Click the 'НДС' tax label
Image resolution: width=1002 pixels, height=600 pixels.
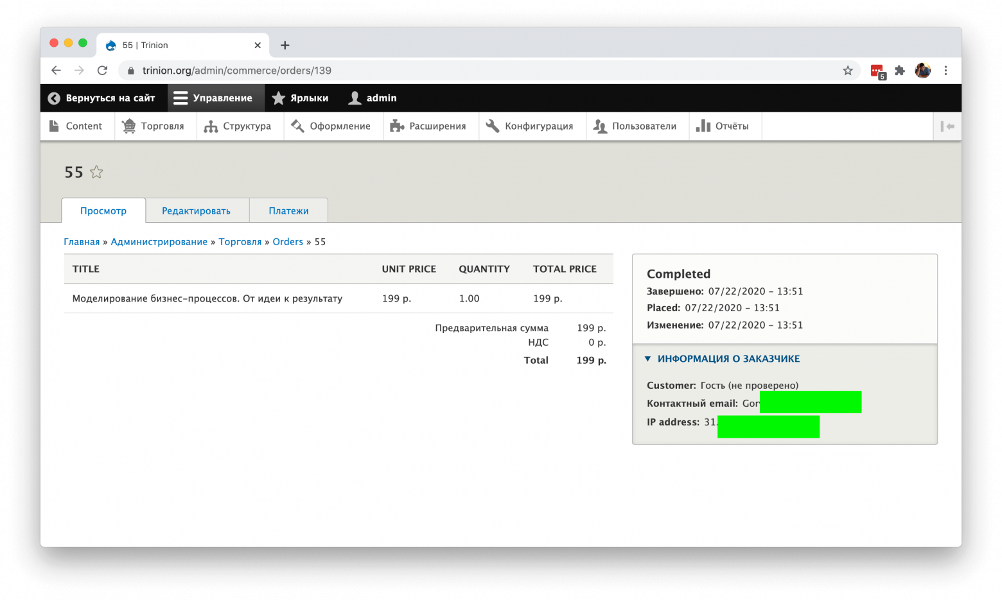tap(538, 343)
